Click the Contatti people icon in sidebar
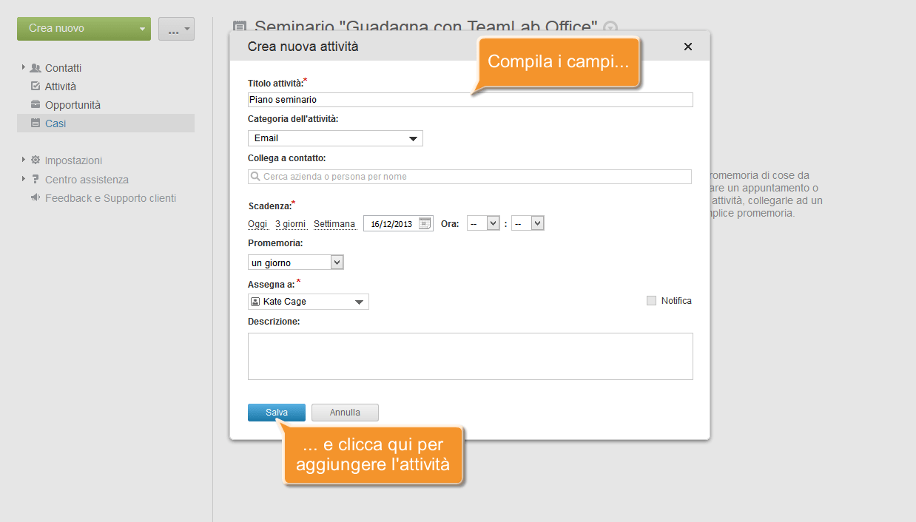Screen dimensions: 916x522 pos(36,68)
